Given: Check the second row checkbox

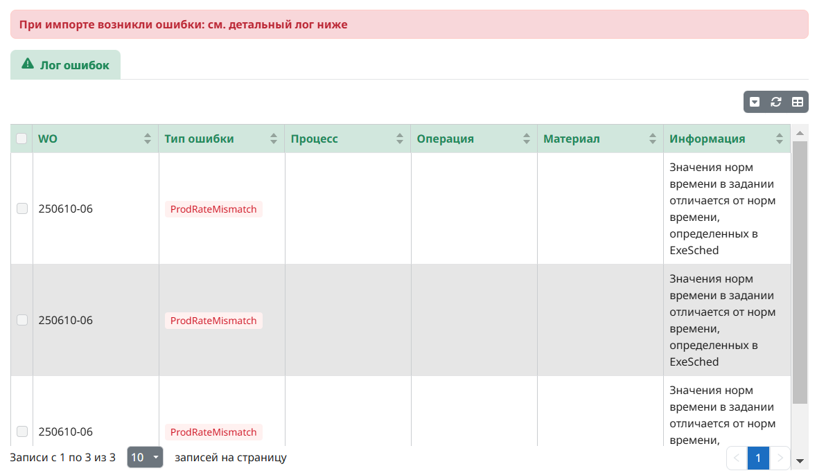Looking at the screenshot, I should (22, 320).
